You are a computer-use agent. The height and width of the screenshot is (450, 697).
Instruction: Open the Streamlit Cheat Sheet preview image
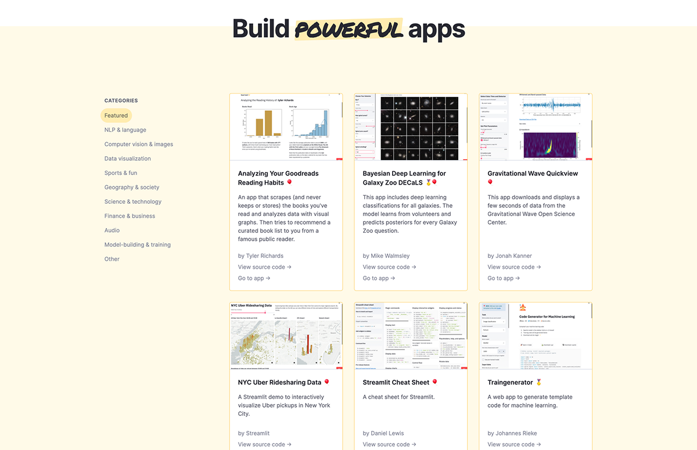[x=411, y=336]
